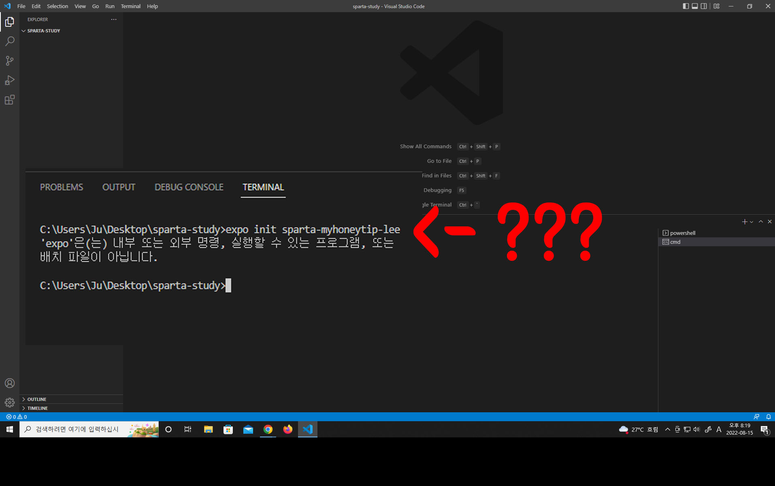Click the new terminal plus icon
This screenshot has height=486, width=775.
click(744, 222)
